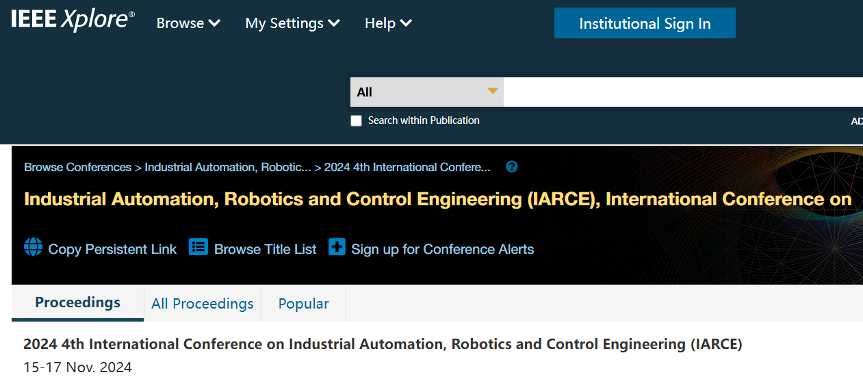Open Industrial Automation, Robotic... breadcrumb link

[228, 167]
